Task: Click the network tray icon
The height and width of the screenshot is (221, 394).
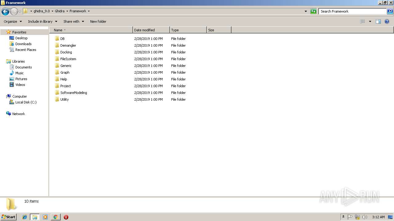Action: click(357, 217)
